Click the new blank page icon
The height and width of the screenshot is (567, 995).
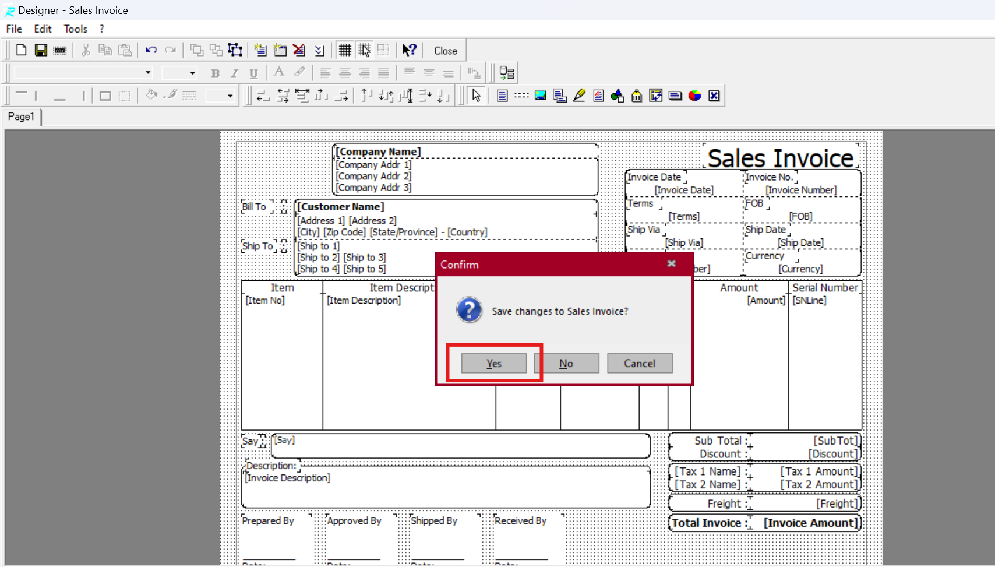(x=22, y=50)
